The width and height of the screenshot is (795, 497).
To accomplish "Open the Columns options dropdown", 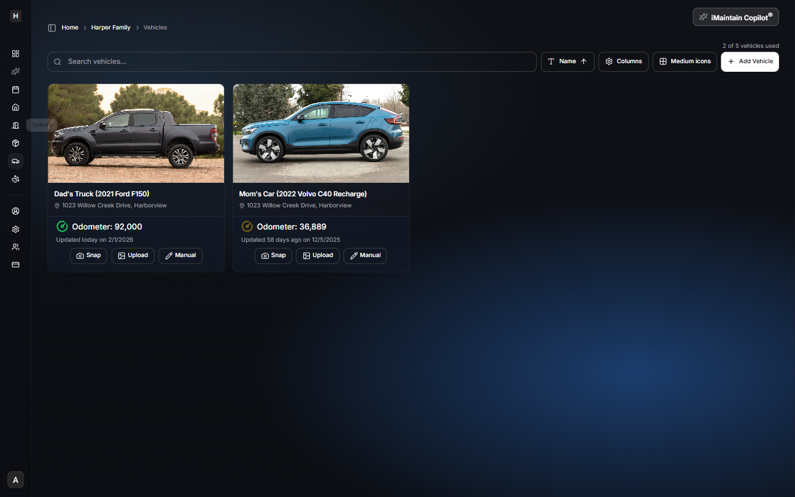I will (x=623, y=61).
